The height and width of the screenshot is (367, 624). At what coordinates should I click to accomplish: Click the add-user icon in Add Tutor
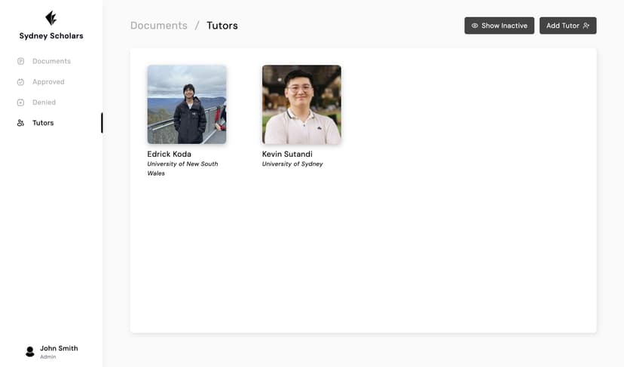[586, 26]
